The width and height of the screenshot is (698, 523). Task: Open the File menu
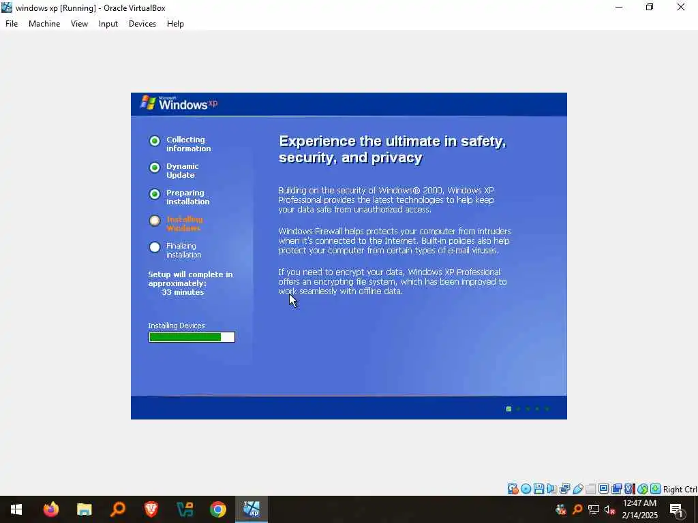click(x=12, y=24)
